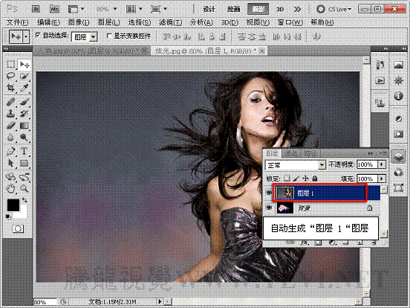Select the 3D workspace button
Image resolution: width=410 pixels, height=308 pixels.
(x=280, y=10)
